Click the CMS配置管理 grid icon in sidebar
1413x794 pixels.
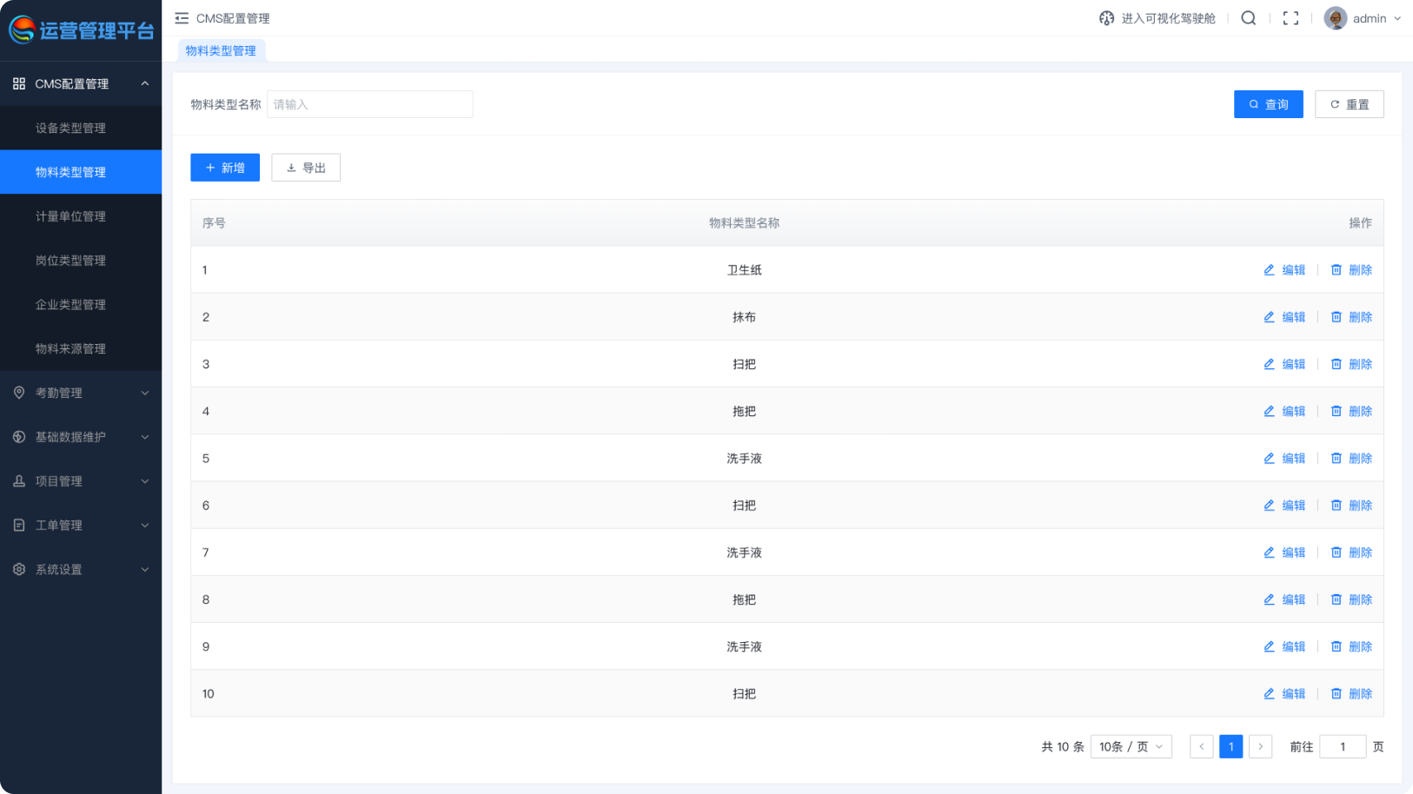[19, 83]
